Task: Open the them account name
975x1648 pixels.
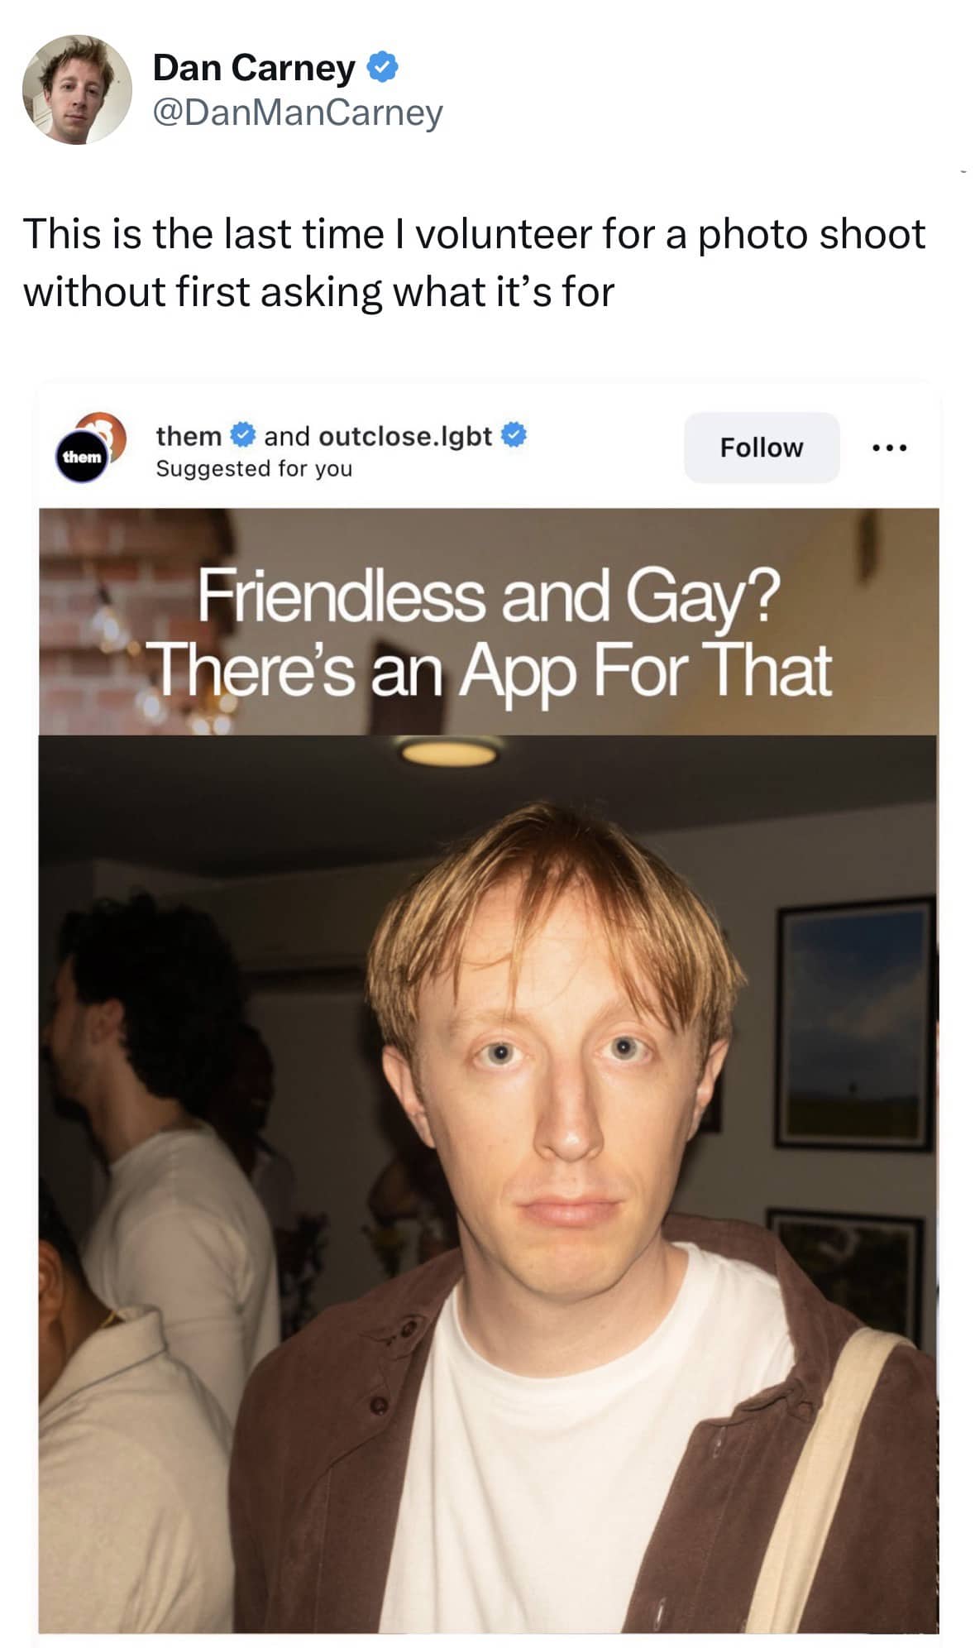Action: 189,436
